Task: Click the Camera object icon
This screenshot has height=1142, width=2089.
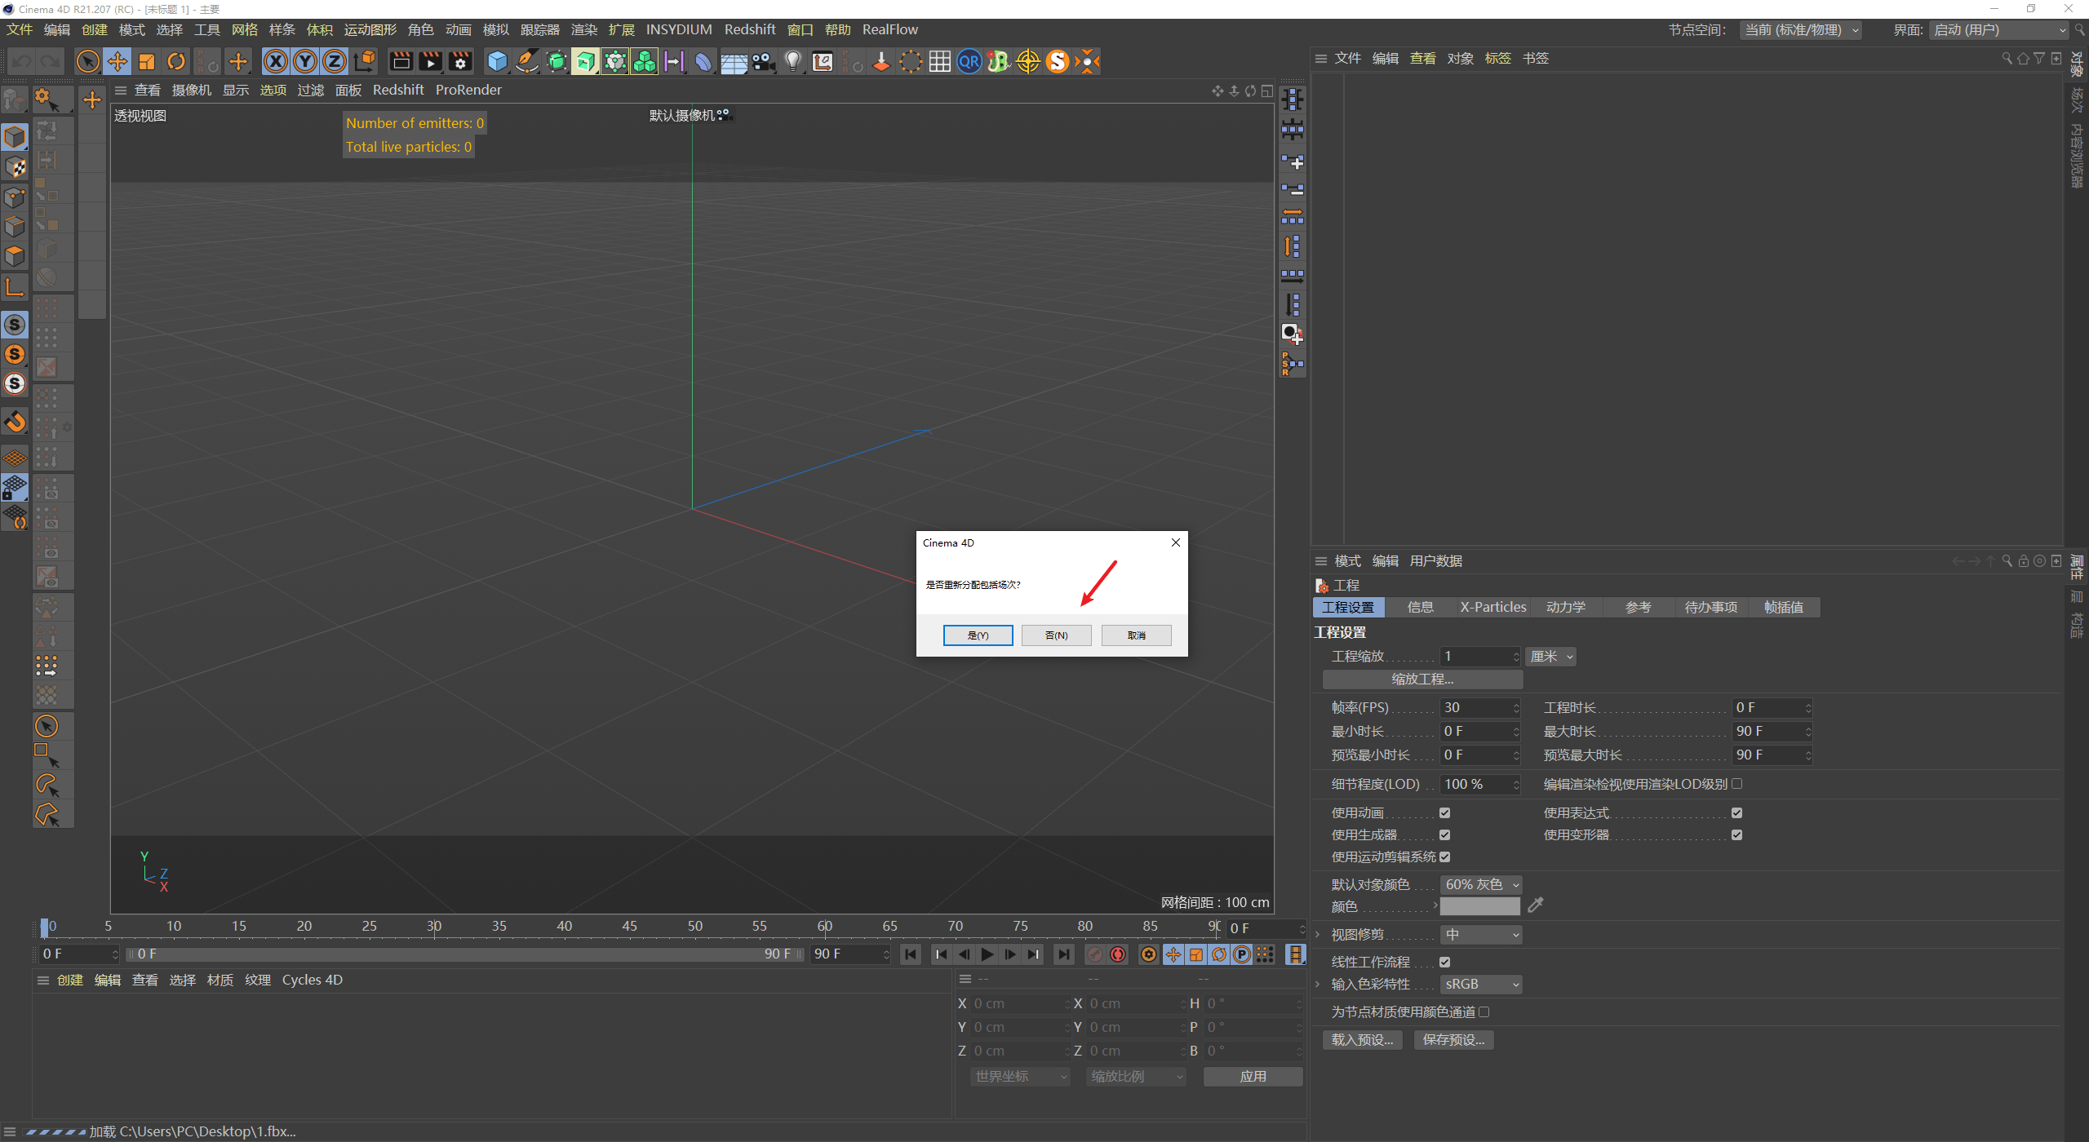Action: [763, 61]
